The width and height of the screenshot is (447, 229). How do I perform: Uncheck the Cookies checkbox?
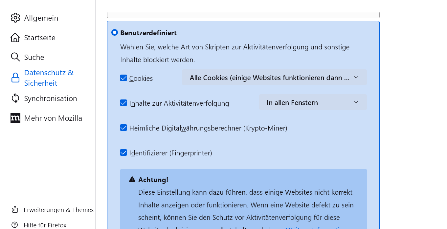123,78
